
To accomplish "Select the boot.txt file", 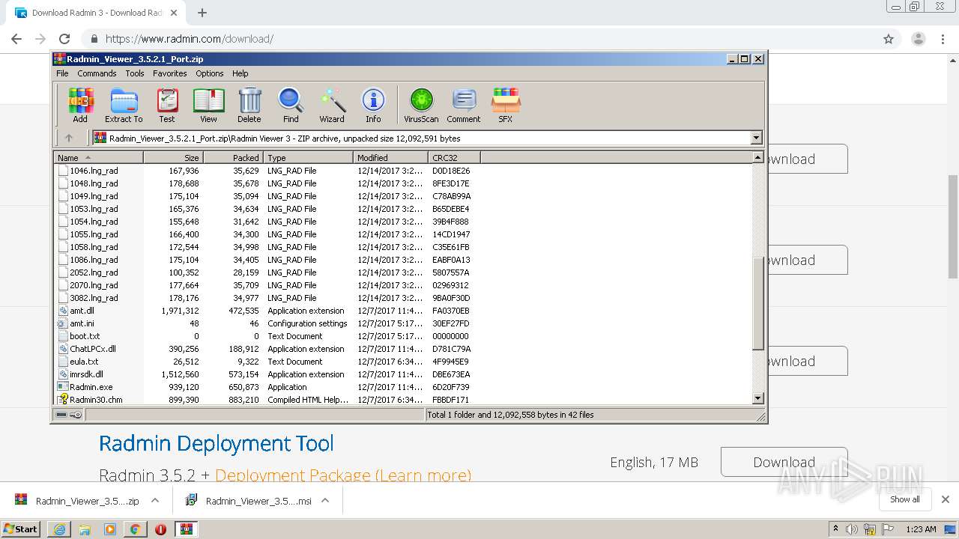I will point(85,336).
